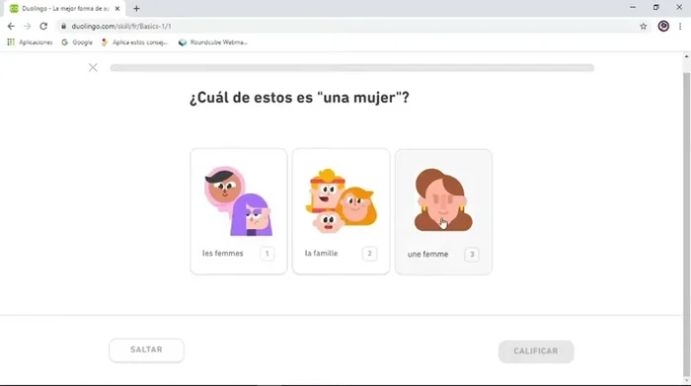Pick the 'une femme' answer card
The width and height of the screenshot is (691, 386).
[x=443, y=212]
